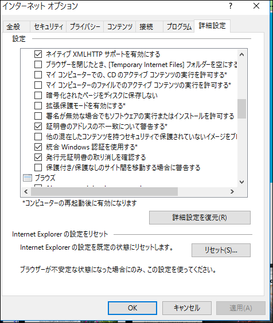
Task: Click the キャンセル button
Action: click(x=187, y=308)
